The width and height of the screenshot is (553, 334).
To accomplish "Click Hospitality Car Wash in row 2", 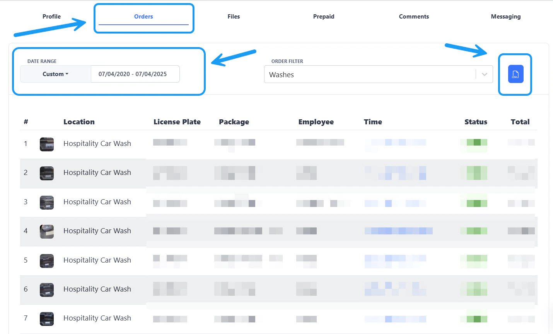I will pos(97,173).
